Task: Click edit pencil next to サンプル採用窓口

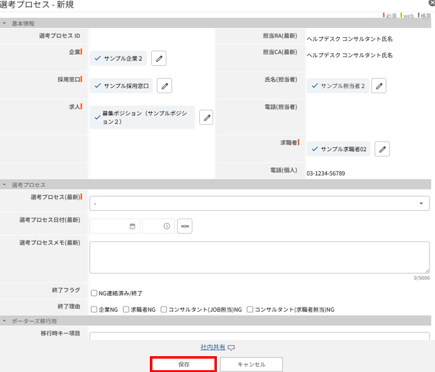Action: tap(164, 86)
